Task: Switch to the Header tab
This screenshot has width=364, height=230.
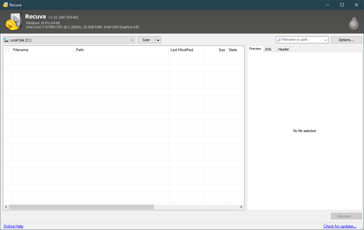Action: point(283,49)
